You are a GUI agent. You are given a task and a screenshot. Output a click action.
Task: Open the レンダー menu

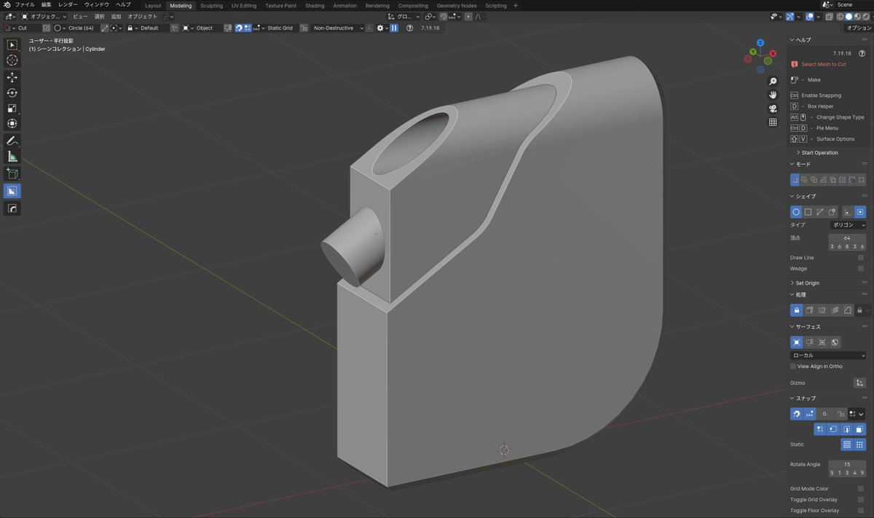68,5
